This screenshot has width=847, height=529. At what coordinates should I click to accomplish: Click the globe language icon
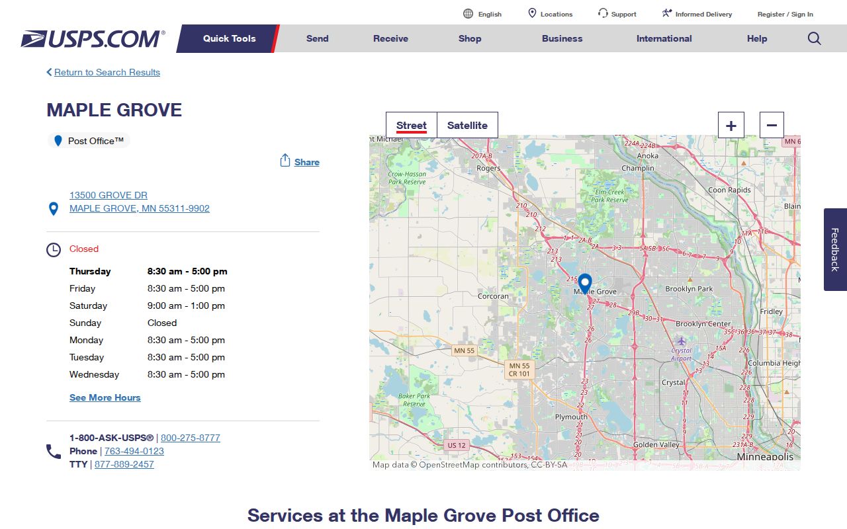click(x=468, y=14)
